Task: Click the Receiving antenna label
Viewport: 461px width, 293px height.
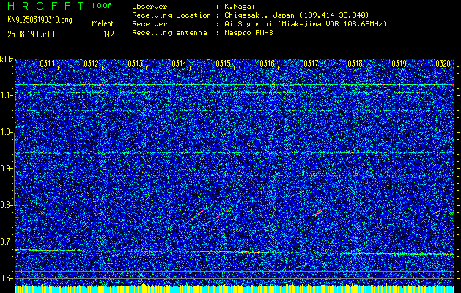Action: pos(169,33)
